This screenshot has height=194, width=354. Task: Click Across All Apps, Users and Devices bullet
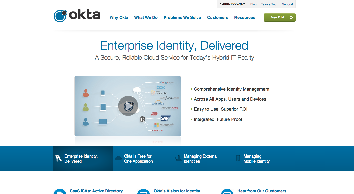tap(230, 99)
